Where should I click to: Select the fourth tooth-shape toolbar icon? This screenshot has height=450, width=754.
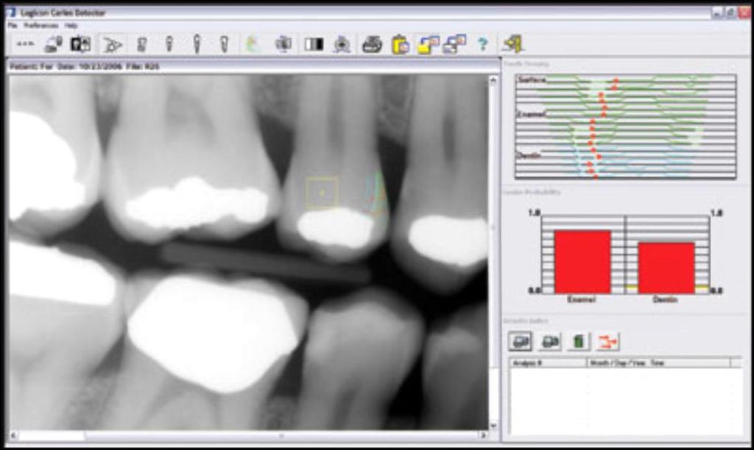[x=224, y=45]
